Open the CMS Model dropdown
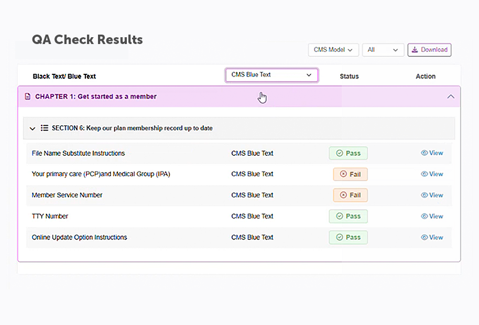This screenshot has height=325, width=479. (x=333, y=50)
